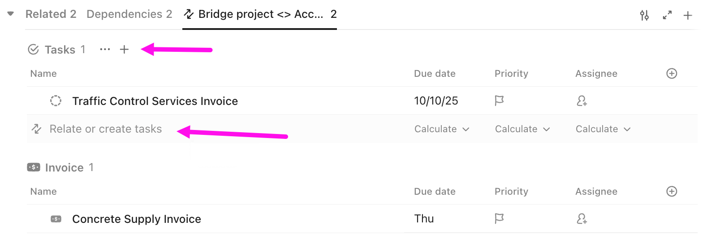The height and width of the screenshot is (251, 707).
Task: Add new relationship with top-right plus
Action: (688, 16)
